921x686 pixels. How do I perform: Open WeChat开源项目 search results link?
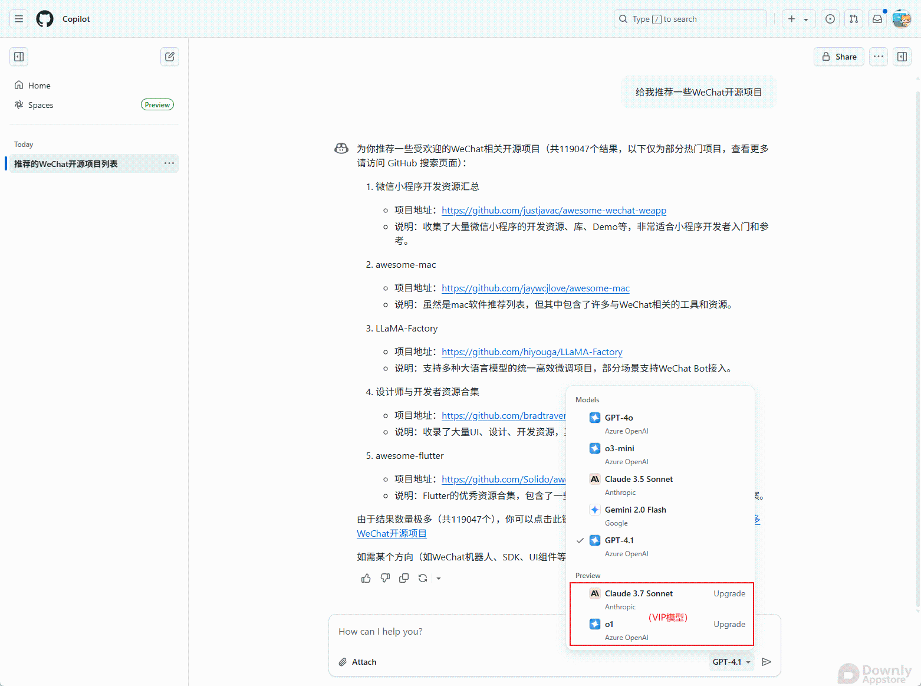pyautogui.click(x=392, y=533)
